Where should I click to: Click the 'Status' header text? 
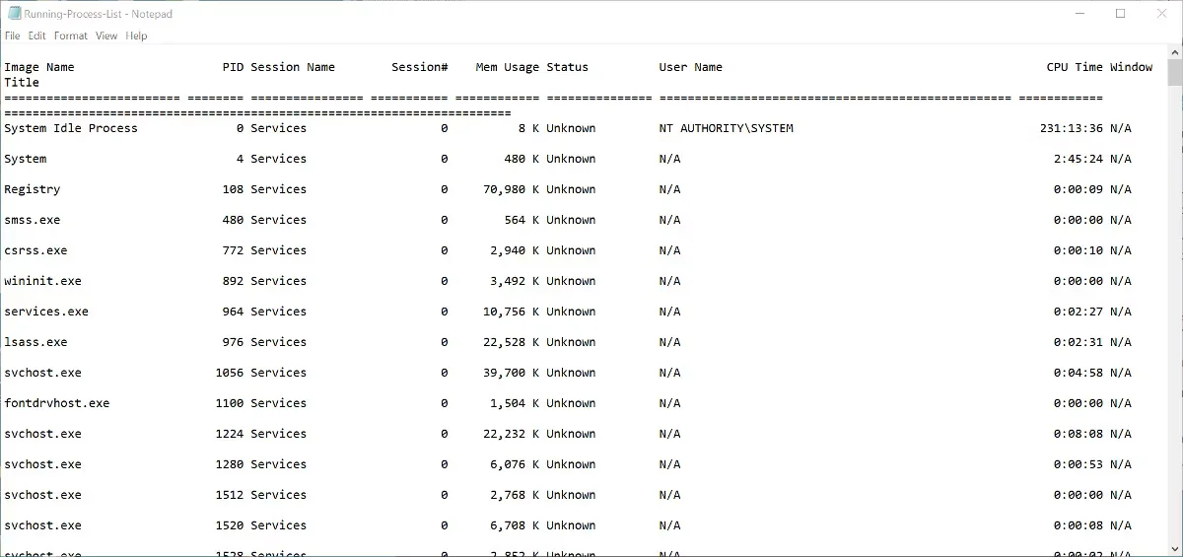coord(567,67)
